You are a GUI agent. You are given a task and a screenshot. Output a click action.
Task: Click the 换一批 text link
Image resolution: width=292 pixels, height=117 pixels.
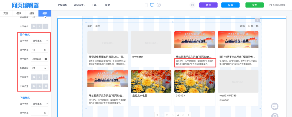[x=255, y=26]
